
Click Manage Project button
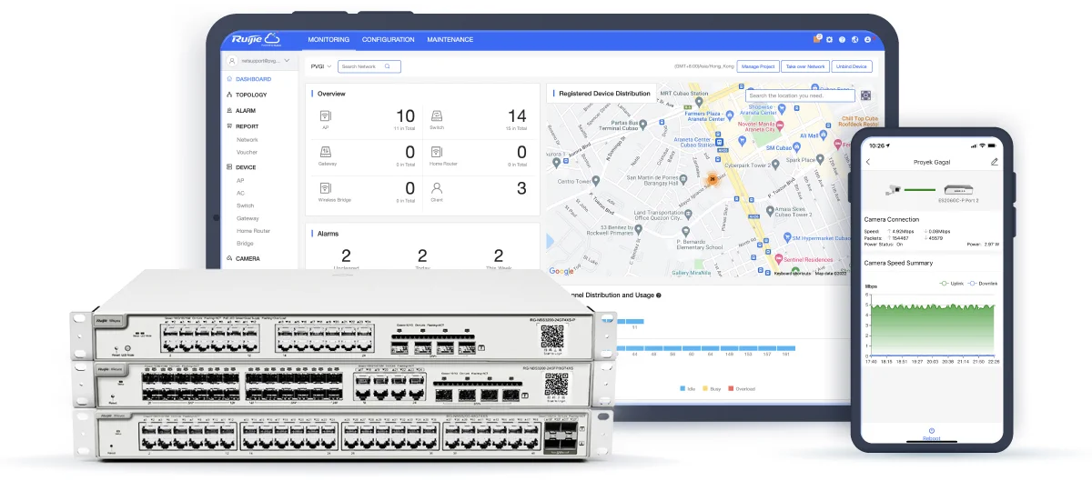(x=757, y=66)
